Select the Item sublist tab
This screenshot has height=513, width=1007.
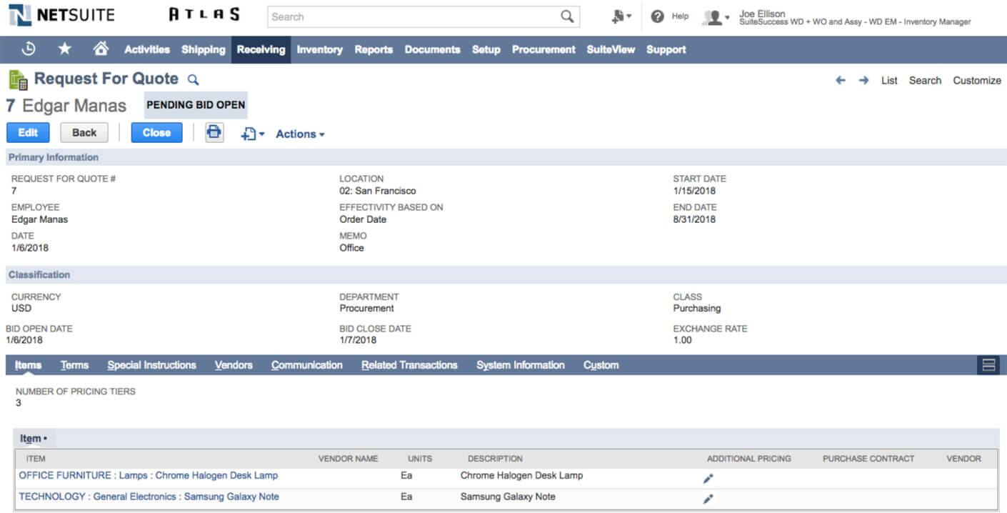coord(33,439)
